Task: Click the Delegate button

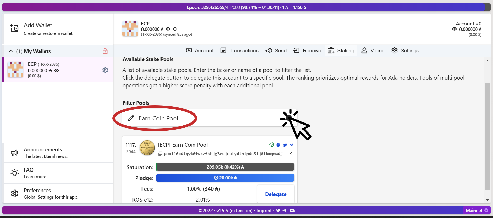Action: pyautogui.click(x=276, y=194)
